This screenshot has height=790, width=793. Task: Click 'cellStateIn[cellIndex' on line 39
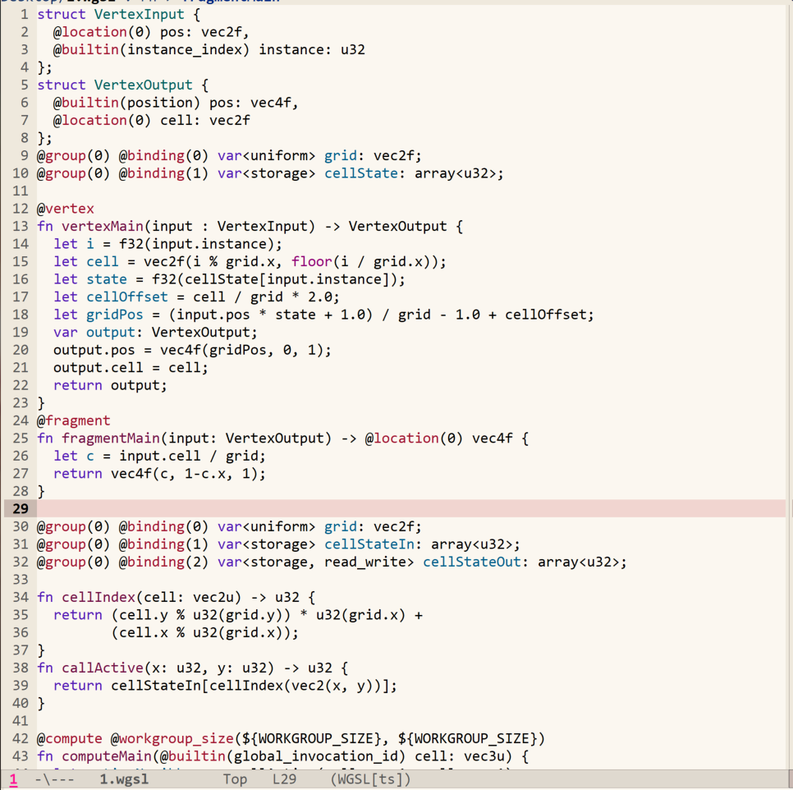197,686
